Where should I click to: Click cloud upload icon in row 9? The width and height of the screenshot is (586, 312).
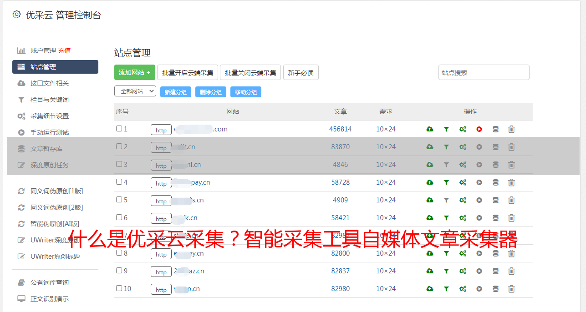pyautogui.click(x=430, y=271)
